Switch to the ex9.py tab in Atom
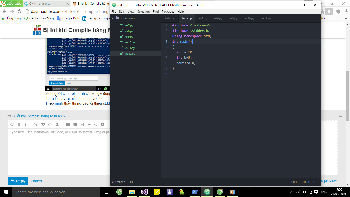 pyautogui.click(x=233, y=18)
